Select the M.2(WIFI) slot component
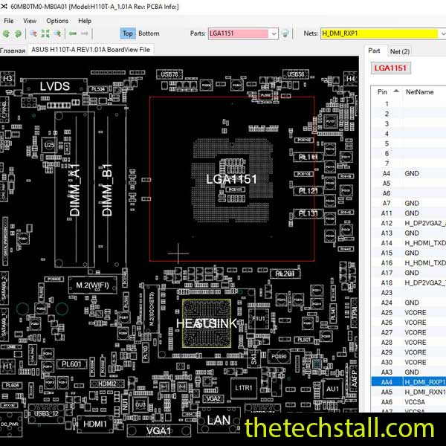Image resolution: width=446 pixels, height=446 pixels. 92,285
